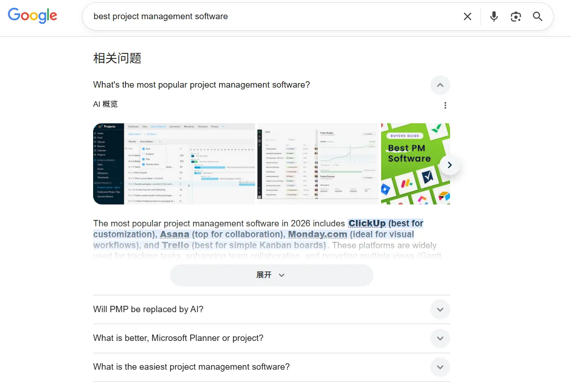Expand easiest project management software question
This screenshot has width=571, height=382.
(440, 367)
